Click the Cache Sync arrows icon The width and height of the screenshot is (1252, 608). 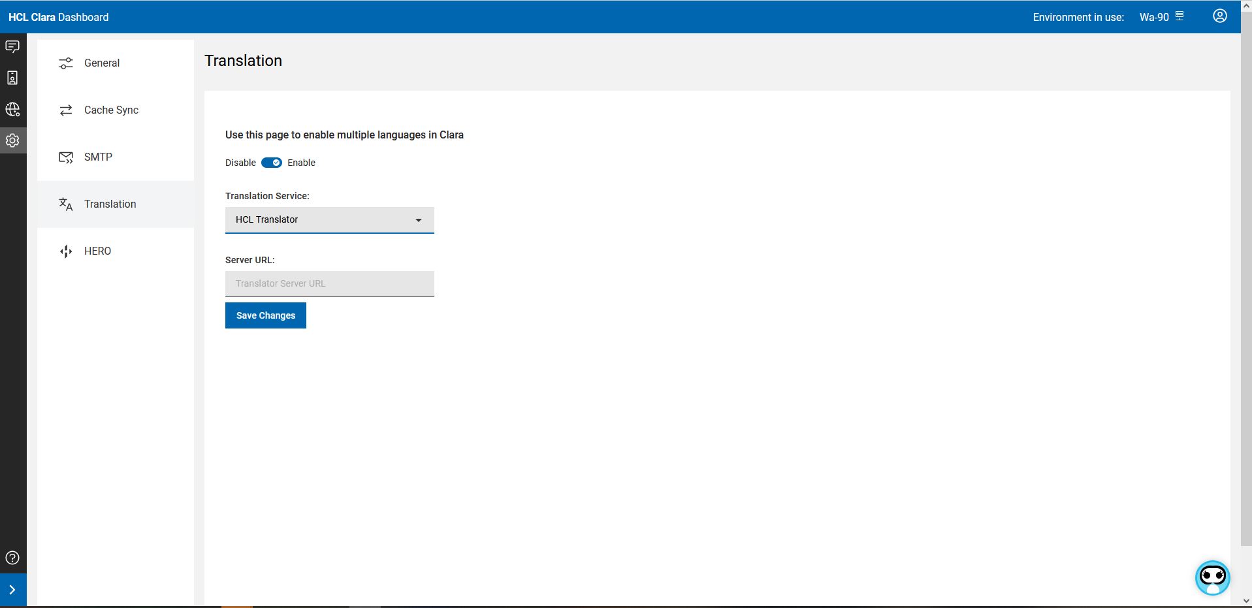pyautogui.click(x=66, y=110)
